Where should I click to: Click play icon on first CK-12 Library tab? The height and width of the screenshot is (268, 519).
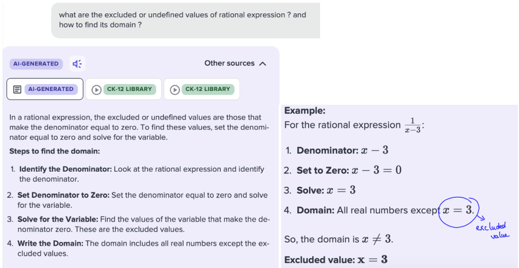[96, 89]
